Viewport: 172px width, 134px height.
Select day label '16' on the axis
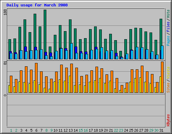click(86, 130)
